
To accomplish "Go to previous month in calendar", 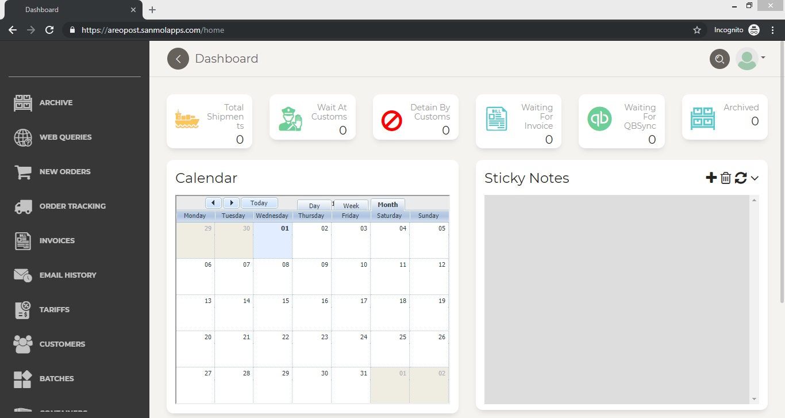I will click(213, 203).
